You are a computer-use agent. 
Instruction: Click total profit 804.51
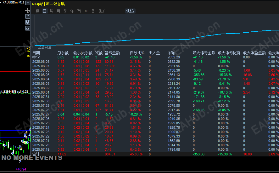pyautogui.click(x=110, y=154)
